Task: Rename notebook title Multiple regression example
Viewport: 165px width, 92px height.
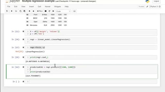Action: point(38,1)
